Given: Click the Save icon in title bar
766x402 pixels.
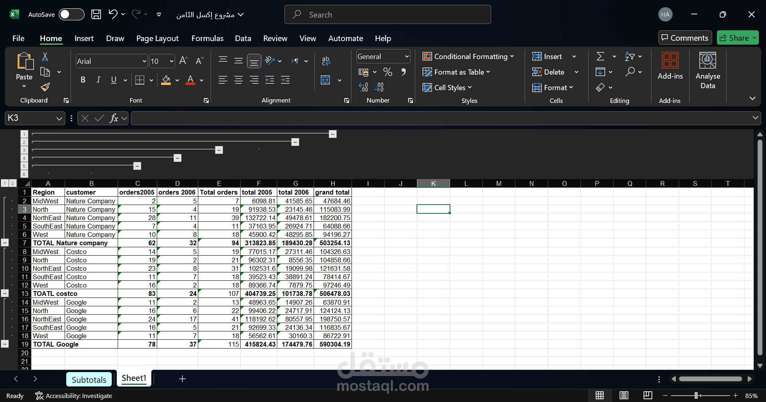Looking at the screenshot, I should point(96,14).
